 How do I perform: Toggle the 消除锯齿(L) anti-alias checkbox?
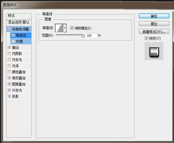point(72,28)
